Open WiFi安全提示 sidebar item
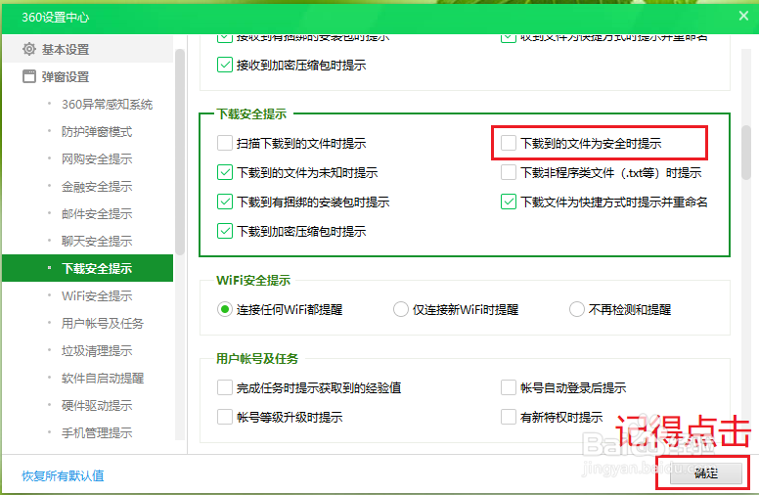 click(97, 296)
